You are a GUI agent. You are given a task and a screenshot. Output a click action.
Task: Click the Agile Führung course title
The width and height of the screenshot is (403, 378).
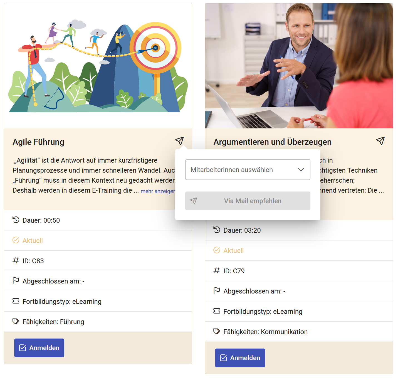coord(38,142)
